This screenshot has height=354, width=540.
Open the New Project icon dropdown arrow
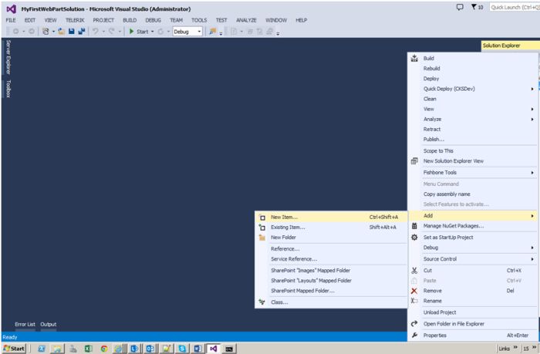point(53,32)
